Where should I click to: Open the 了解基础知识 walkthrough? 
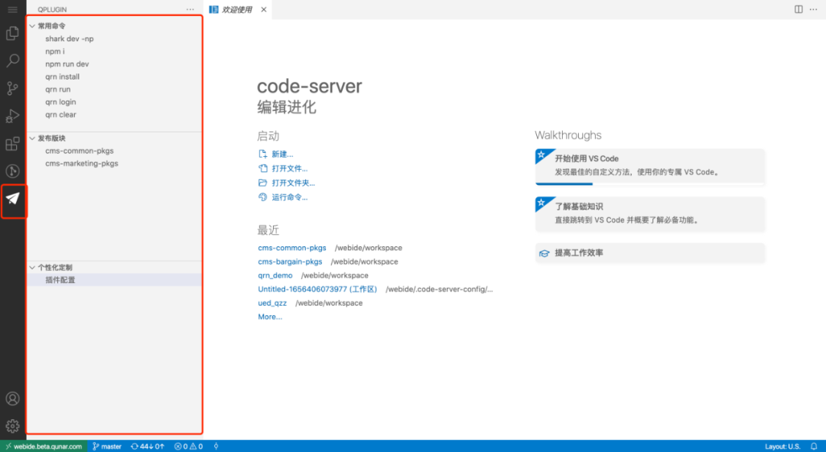650,214
